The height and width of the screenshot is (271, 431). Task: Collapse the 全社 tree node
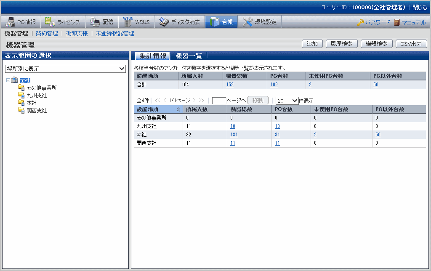(x=8, y=80)
